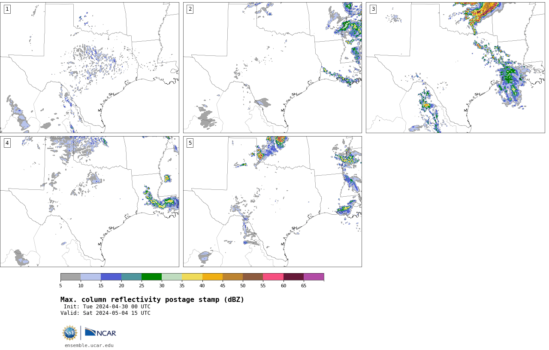This screenshot has width=549, height=350.
Task: Select the dark green 25-30 dBZ swatch
Action: (151, 277)
